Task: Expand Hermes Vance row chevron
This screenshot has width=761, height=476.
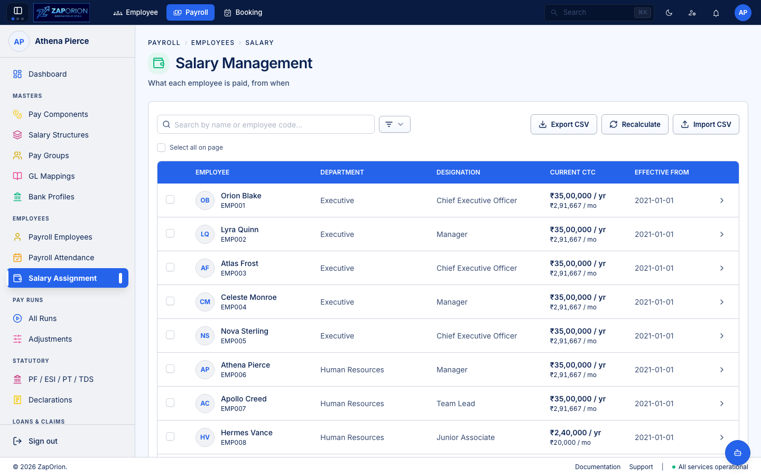Action: pos(722,437)
